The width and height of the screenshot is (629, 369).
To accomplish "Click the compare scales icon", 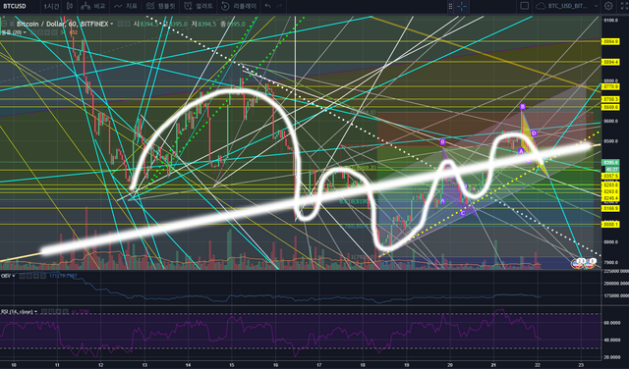I will (86, 6).
